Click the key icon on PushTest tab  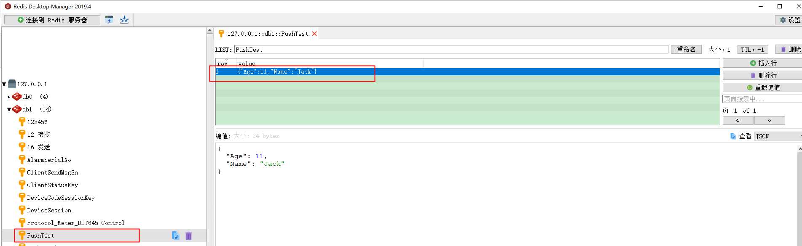[221, 34]
